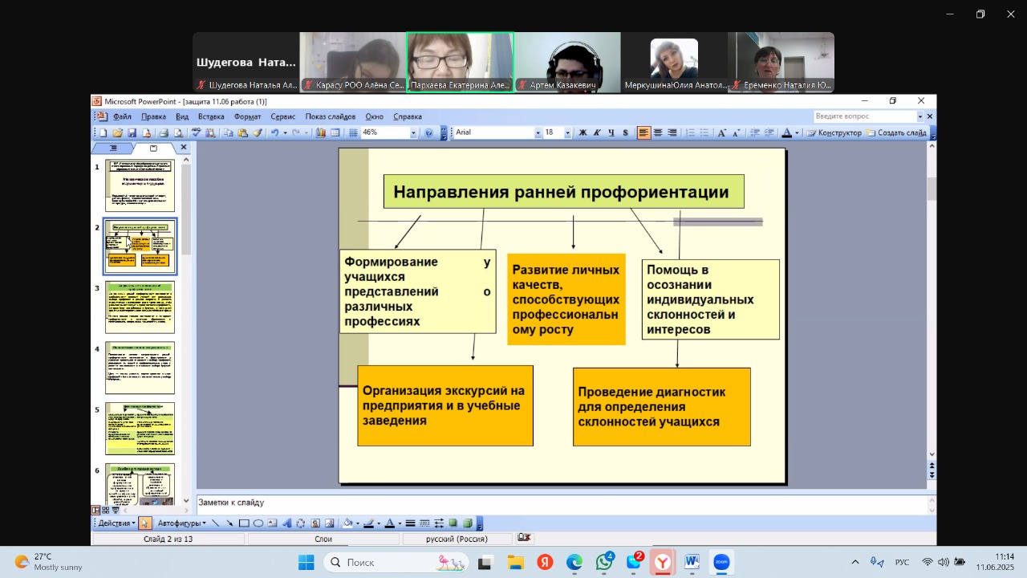The width and height of the screenshot is (1027, 578).
Task: Expand the Автофигуры dropdown menu
Action: pos(181,523)
